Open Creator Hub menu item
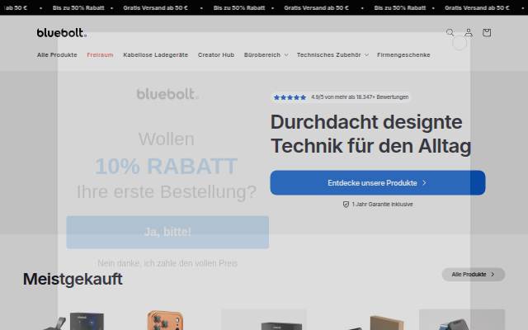This screenshot has width=528, height=330. pyautogui.click(x=216, y=55)
